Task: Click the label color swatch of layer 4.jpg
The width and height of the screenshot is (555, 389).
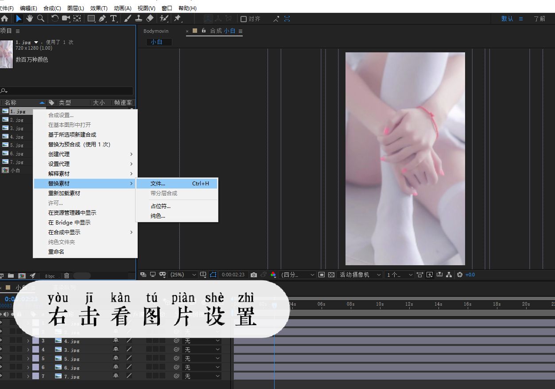Action: tap(35, 341)
